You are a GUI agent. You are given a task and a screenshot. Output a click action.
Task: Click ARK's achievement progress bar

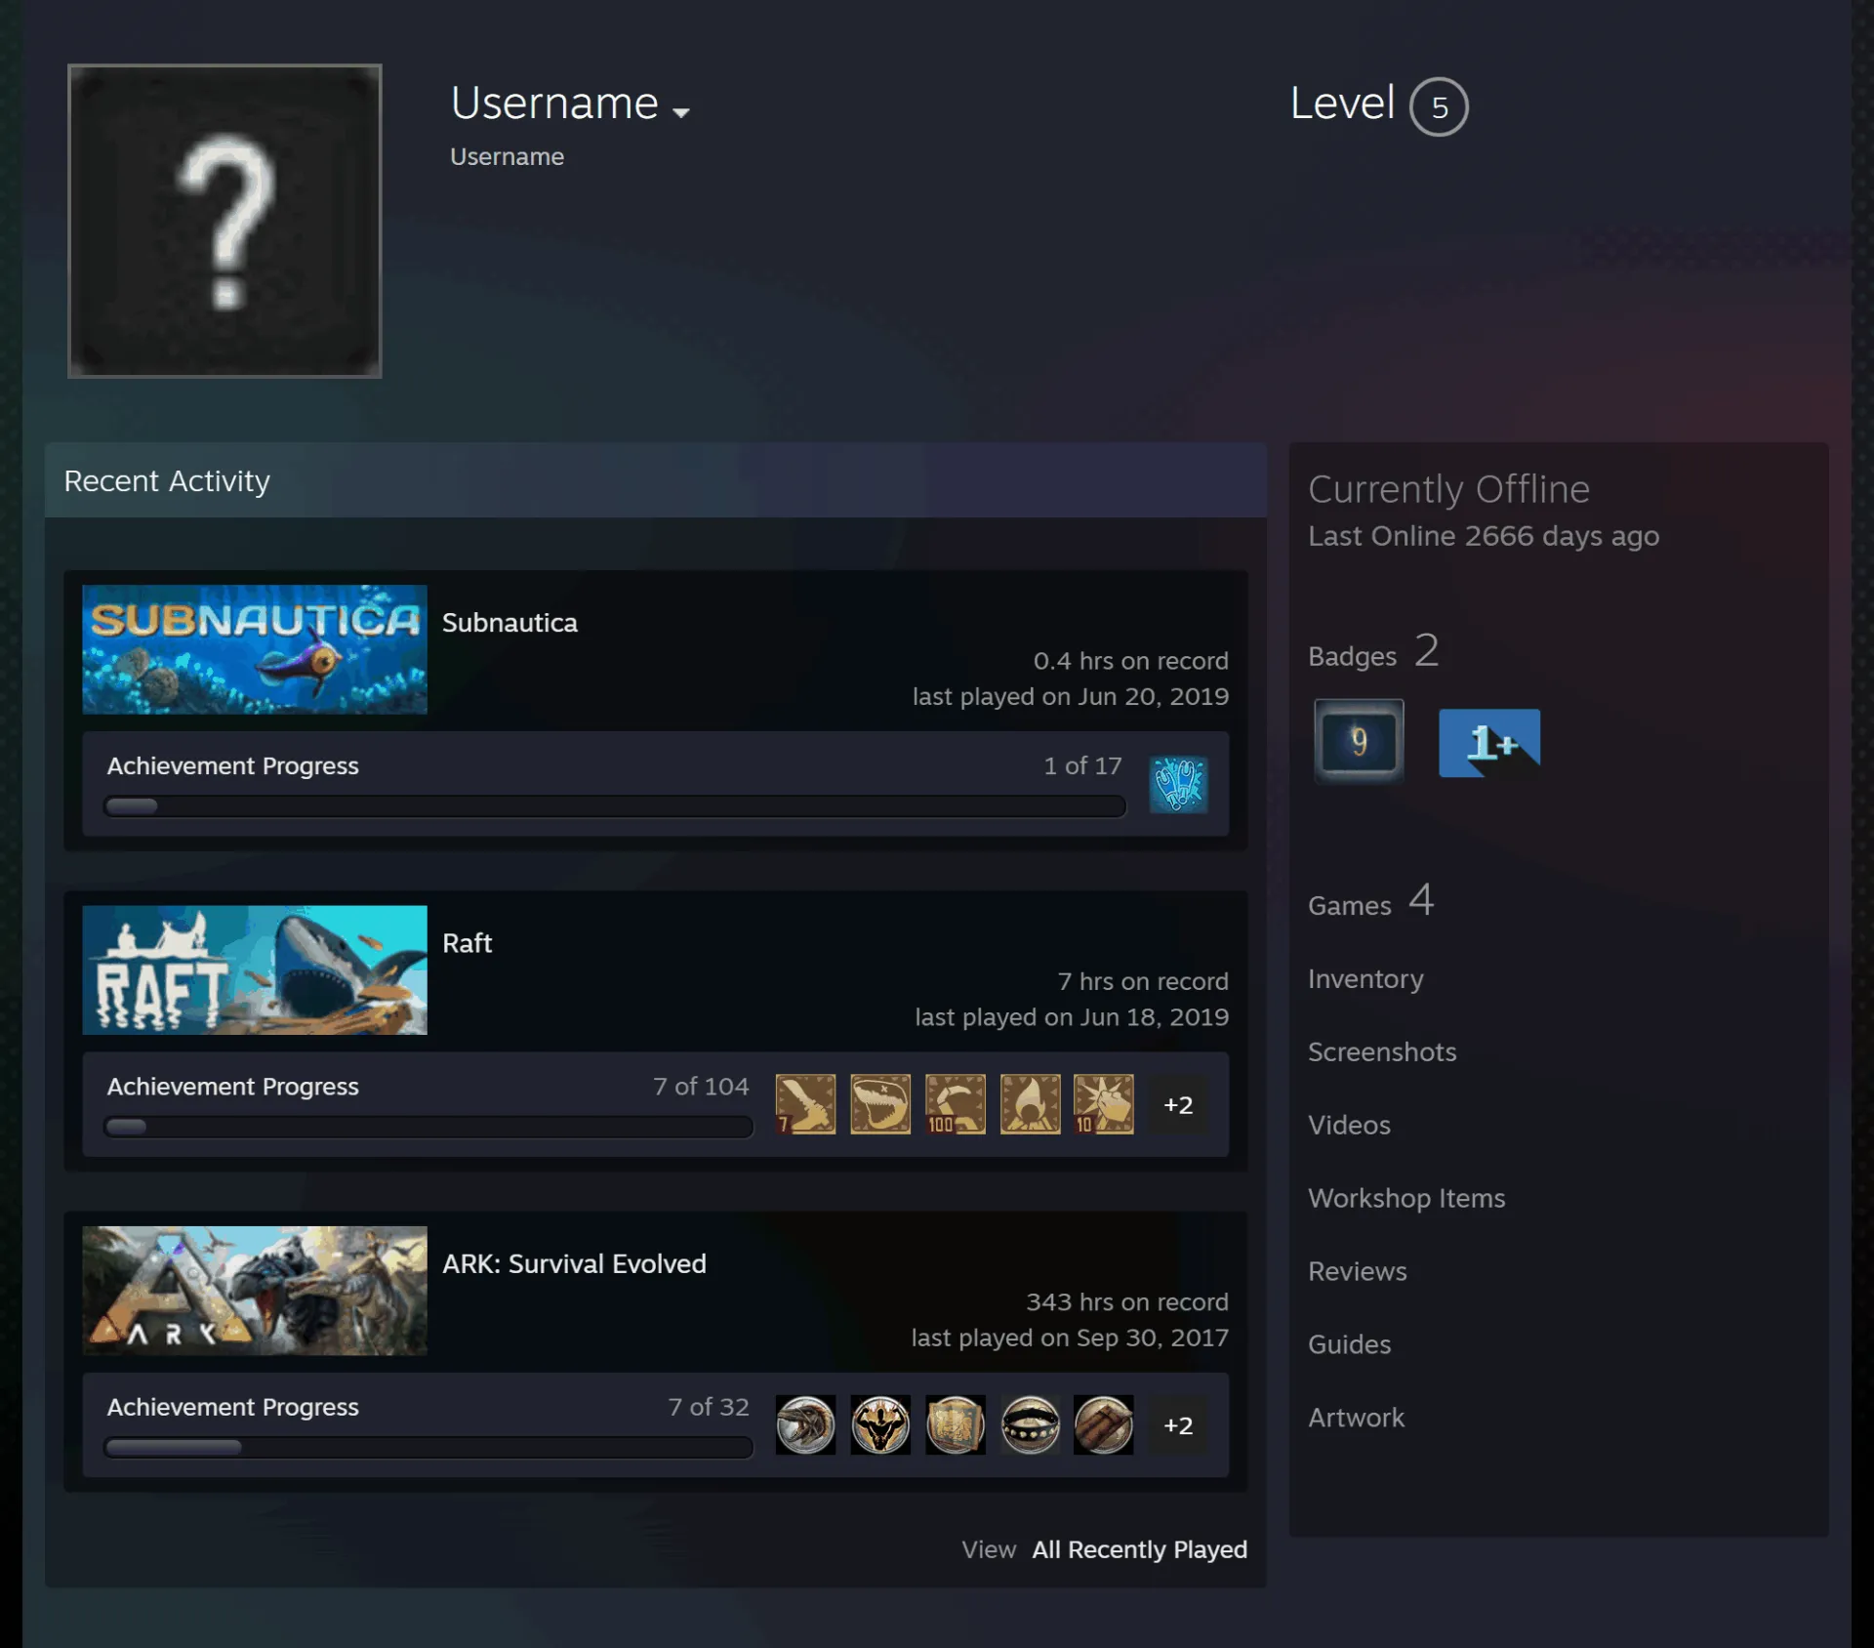coord(428,1447)
